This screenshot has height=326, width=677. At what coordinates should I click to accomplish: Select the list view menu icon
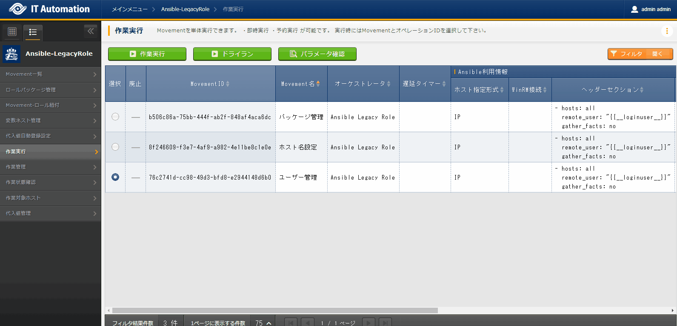[33, 32]
